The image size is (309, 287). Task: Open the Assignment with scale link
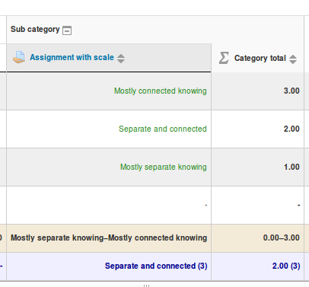click(72, 57)
